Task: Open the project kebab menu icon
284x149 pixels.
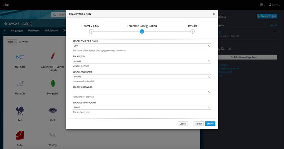Action: click(x=275, y=32)
